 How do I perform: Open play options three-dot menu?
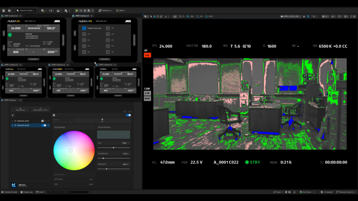point(93,10)
